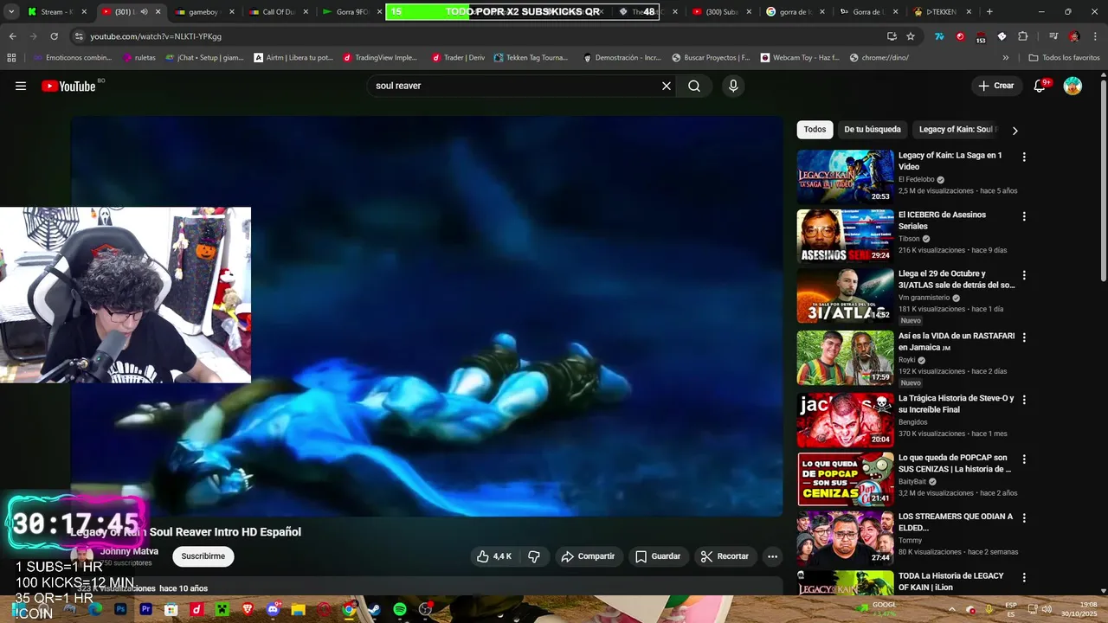This screenshot has width=1108, height=623.
Task: Open the '3I/ATLAS' video thumbnail
Action: (845, 295)
